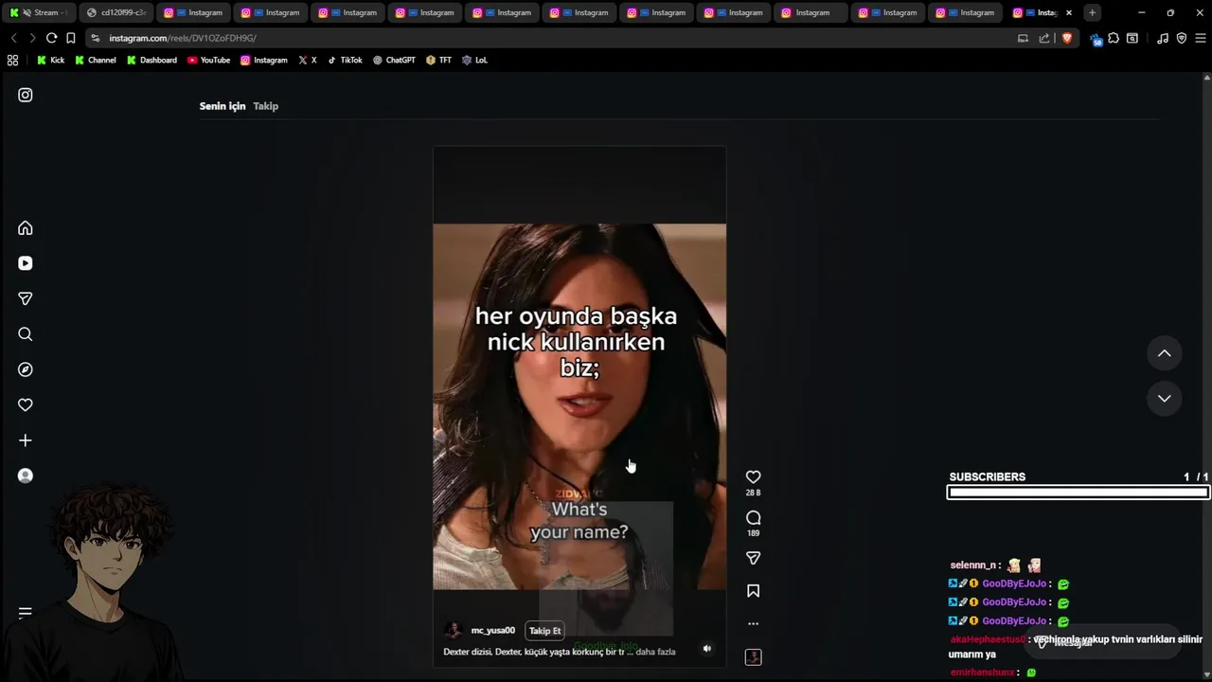The image size is (1212, 682).
Task: Click the reel video to pause
Action: (579, 406)
